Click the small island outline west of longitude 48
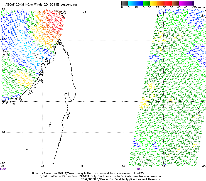 [27, 149]
